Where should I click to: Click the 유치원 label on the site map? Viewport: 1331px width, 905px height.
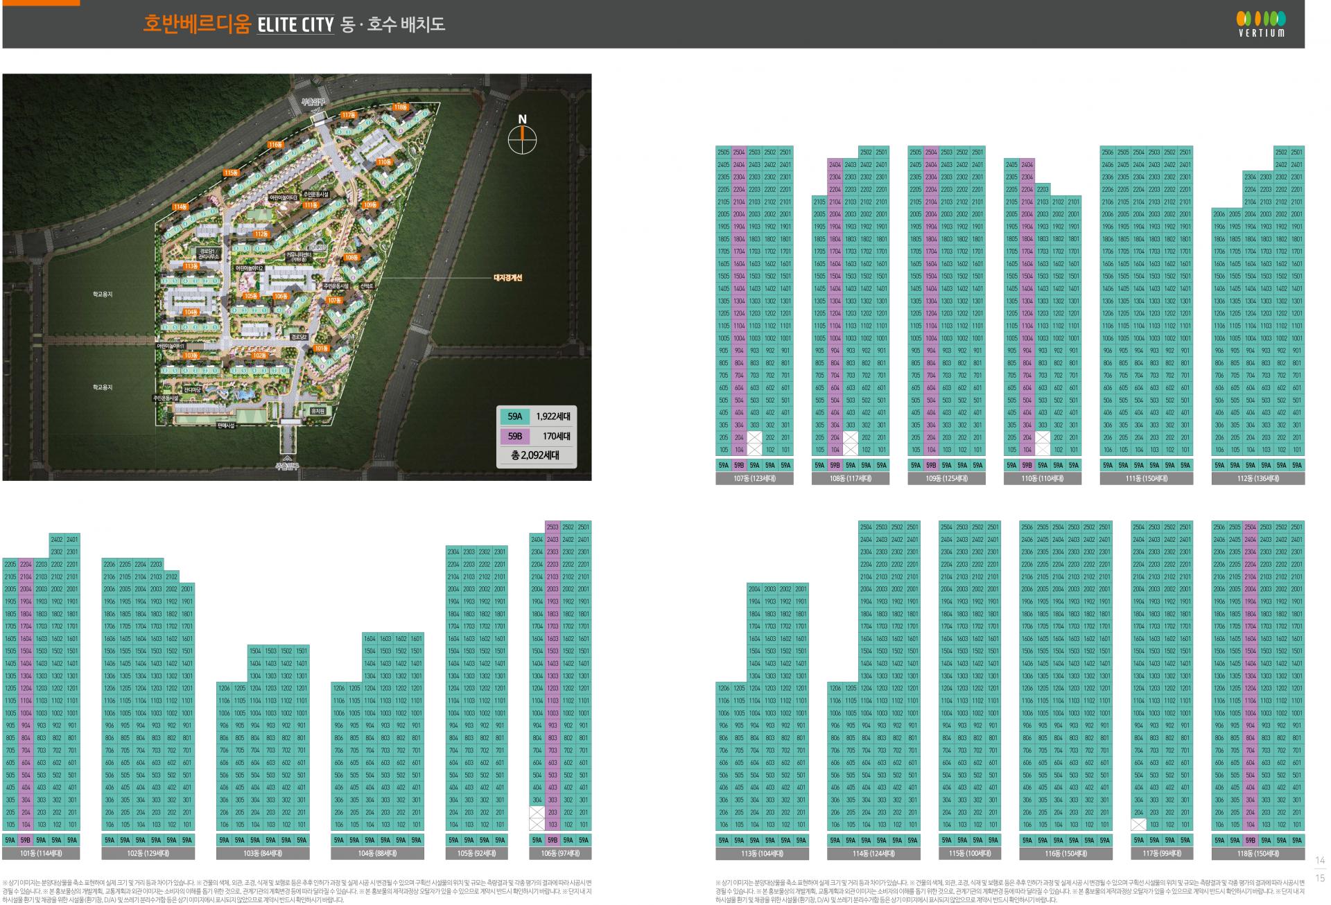pyautogui.click(x=318, y=411)
